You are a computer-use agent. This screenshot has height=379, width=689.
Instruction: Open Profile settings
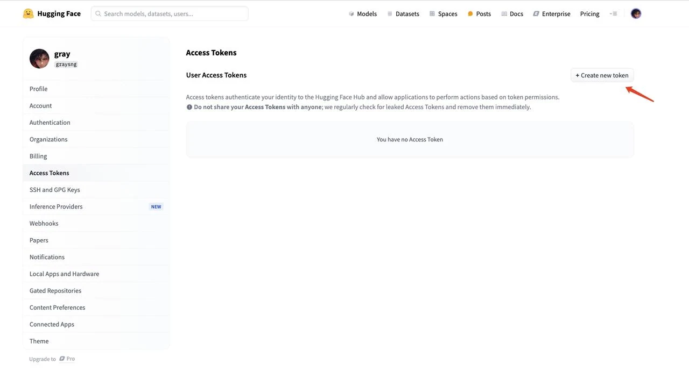96,89
